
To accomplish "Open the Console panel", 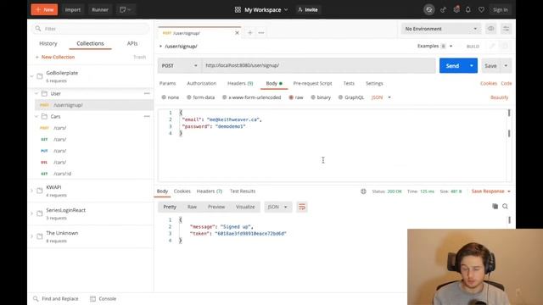I will pyautogui.click(x=104, y=298).
